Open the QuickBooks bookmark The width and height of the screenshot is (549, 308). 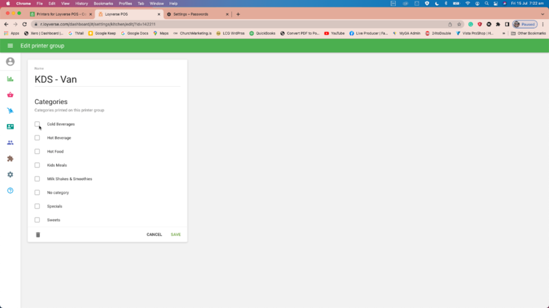pyautogui.click(x=262, y=34)
